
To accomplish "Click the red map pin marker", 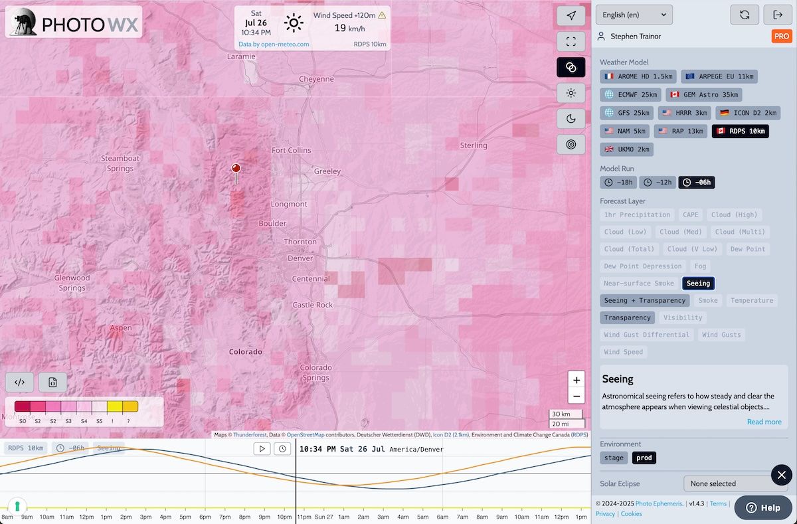I will pyautogui.click(x=236, y=173).
